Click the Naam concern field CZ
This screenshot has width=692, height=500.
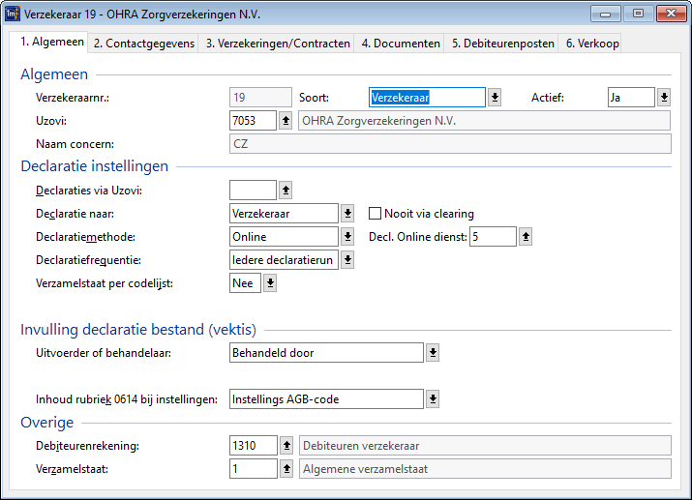(x=450, y=144)
